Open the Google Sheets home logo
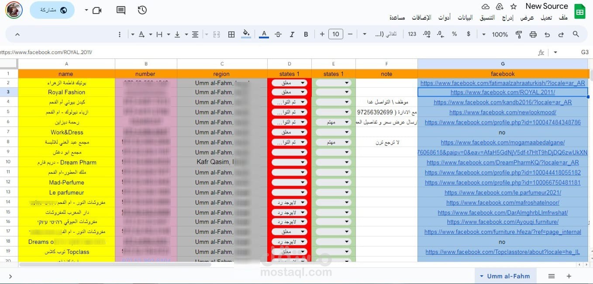Image resolution: width=593 pixels, height=284 pixels. point(579,12)
